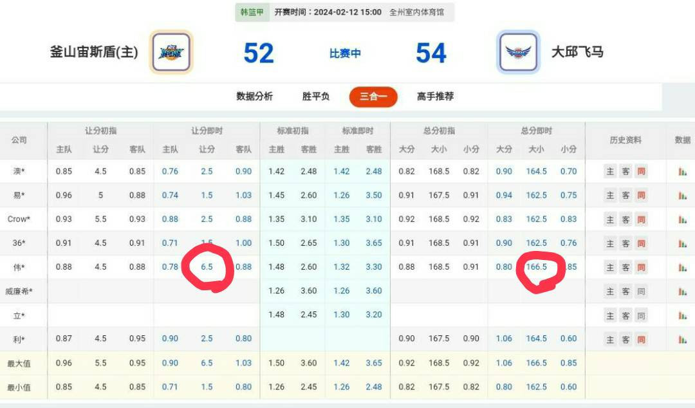Click the 最大值 row label
Viewport: 695px width, 408px height.
click(x=19, y=364)
